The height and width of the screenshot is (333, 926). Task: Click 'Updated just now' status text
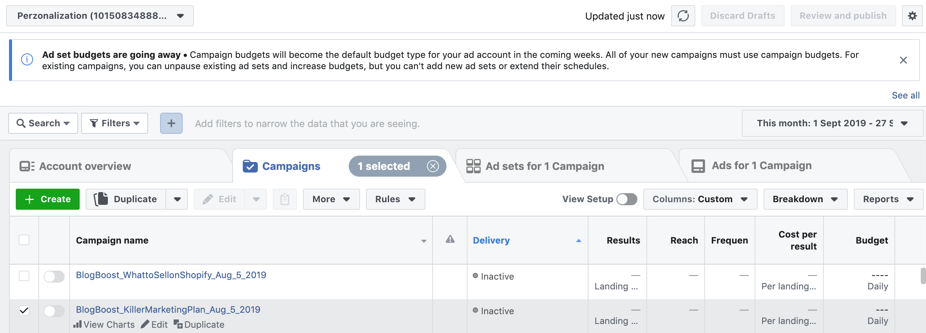pos(625,16)
